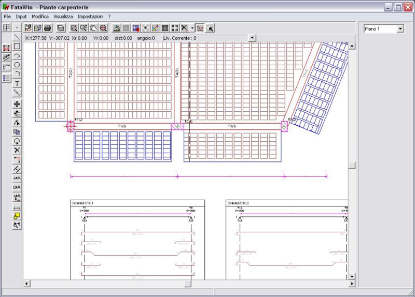Image resolution: width=415 pixels, height=297 pixels.
Task: Click the vertical scrollbar up arrow
Action: tap(352, 46)
